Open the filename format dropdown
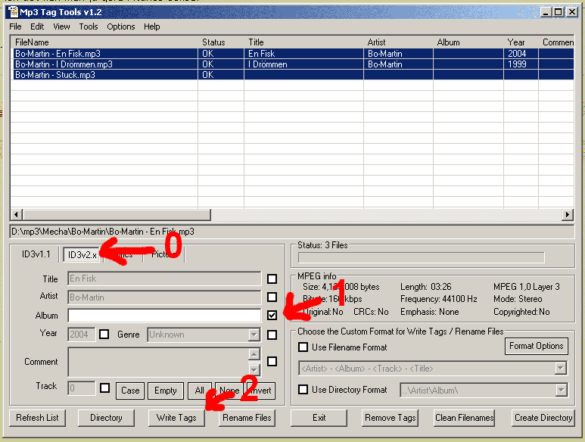 pos(560,369)
